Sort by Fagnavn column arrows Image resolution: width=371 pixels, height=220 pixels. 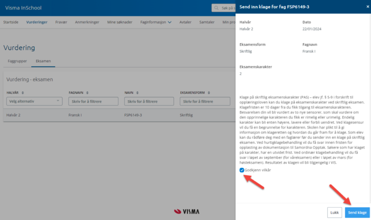[87, 93]
